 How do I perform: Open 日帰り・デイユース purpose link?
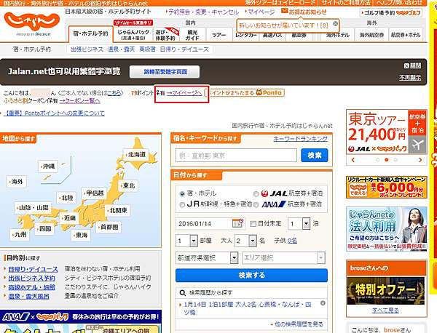[34, 269]
